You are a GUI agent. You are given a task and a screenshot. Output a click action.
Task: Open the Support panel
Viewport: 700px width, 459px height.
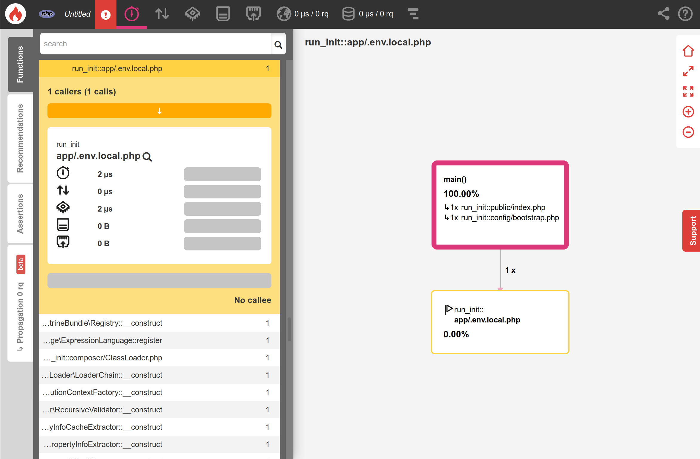tap(692, 230)
